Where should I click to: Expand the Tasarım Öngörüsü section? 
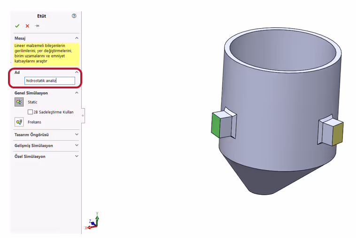pyautogui.click(x=77, y=135)
